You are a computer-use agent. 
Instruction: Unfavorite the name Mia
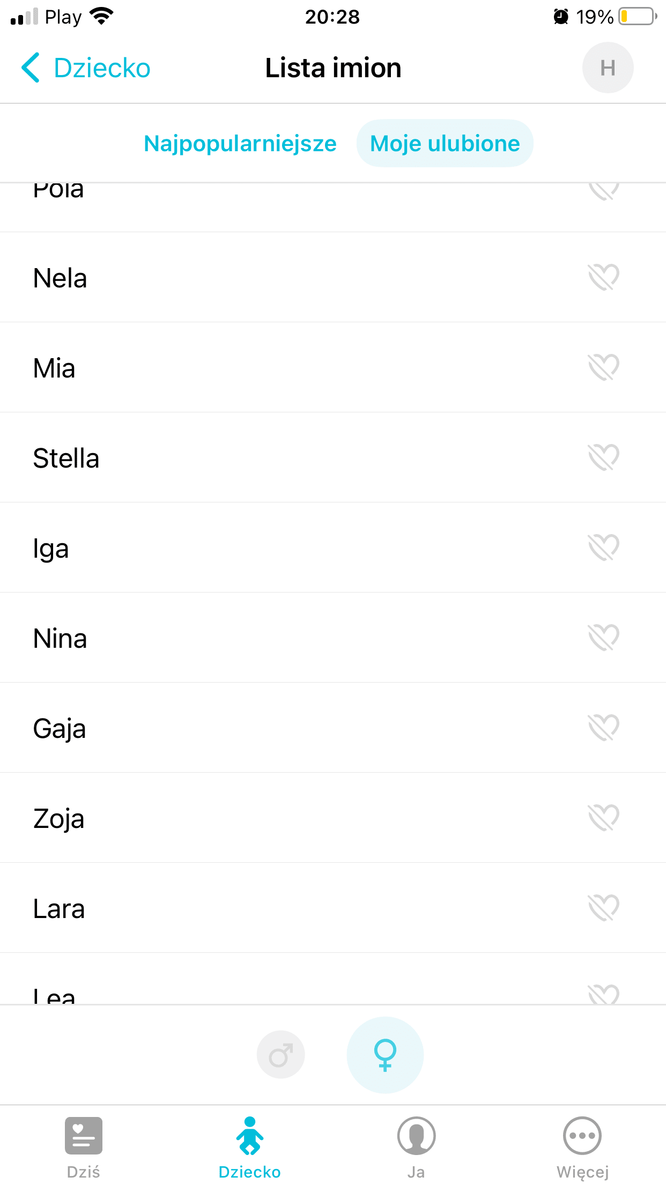click(603, 367)
